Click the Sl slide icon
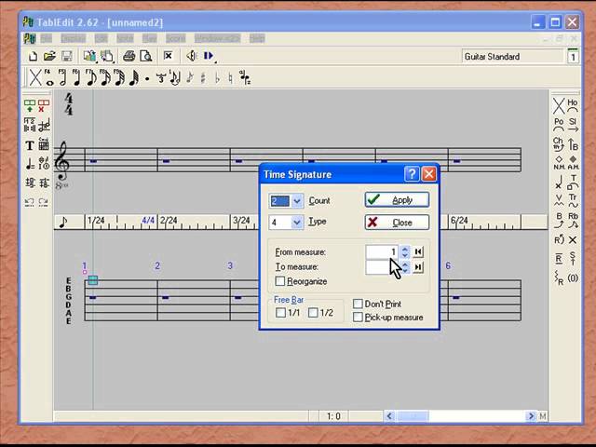 (x=573, y=124)
